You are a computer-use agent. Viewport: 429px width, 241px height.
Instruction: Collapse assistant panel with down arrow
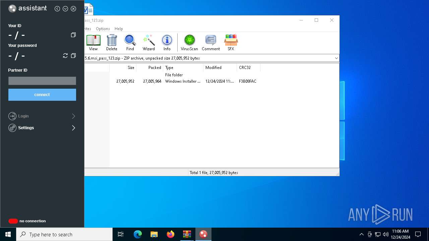coord(65,9)
